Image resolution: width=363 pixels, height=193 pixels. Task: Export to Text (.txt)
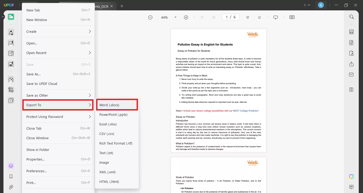(117, 153)
